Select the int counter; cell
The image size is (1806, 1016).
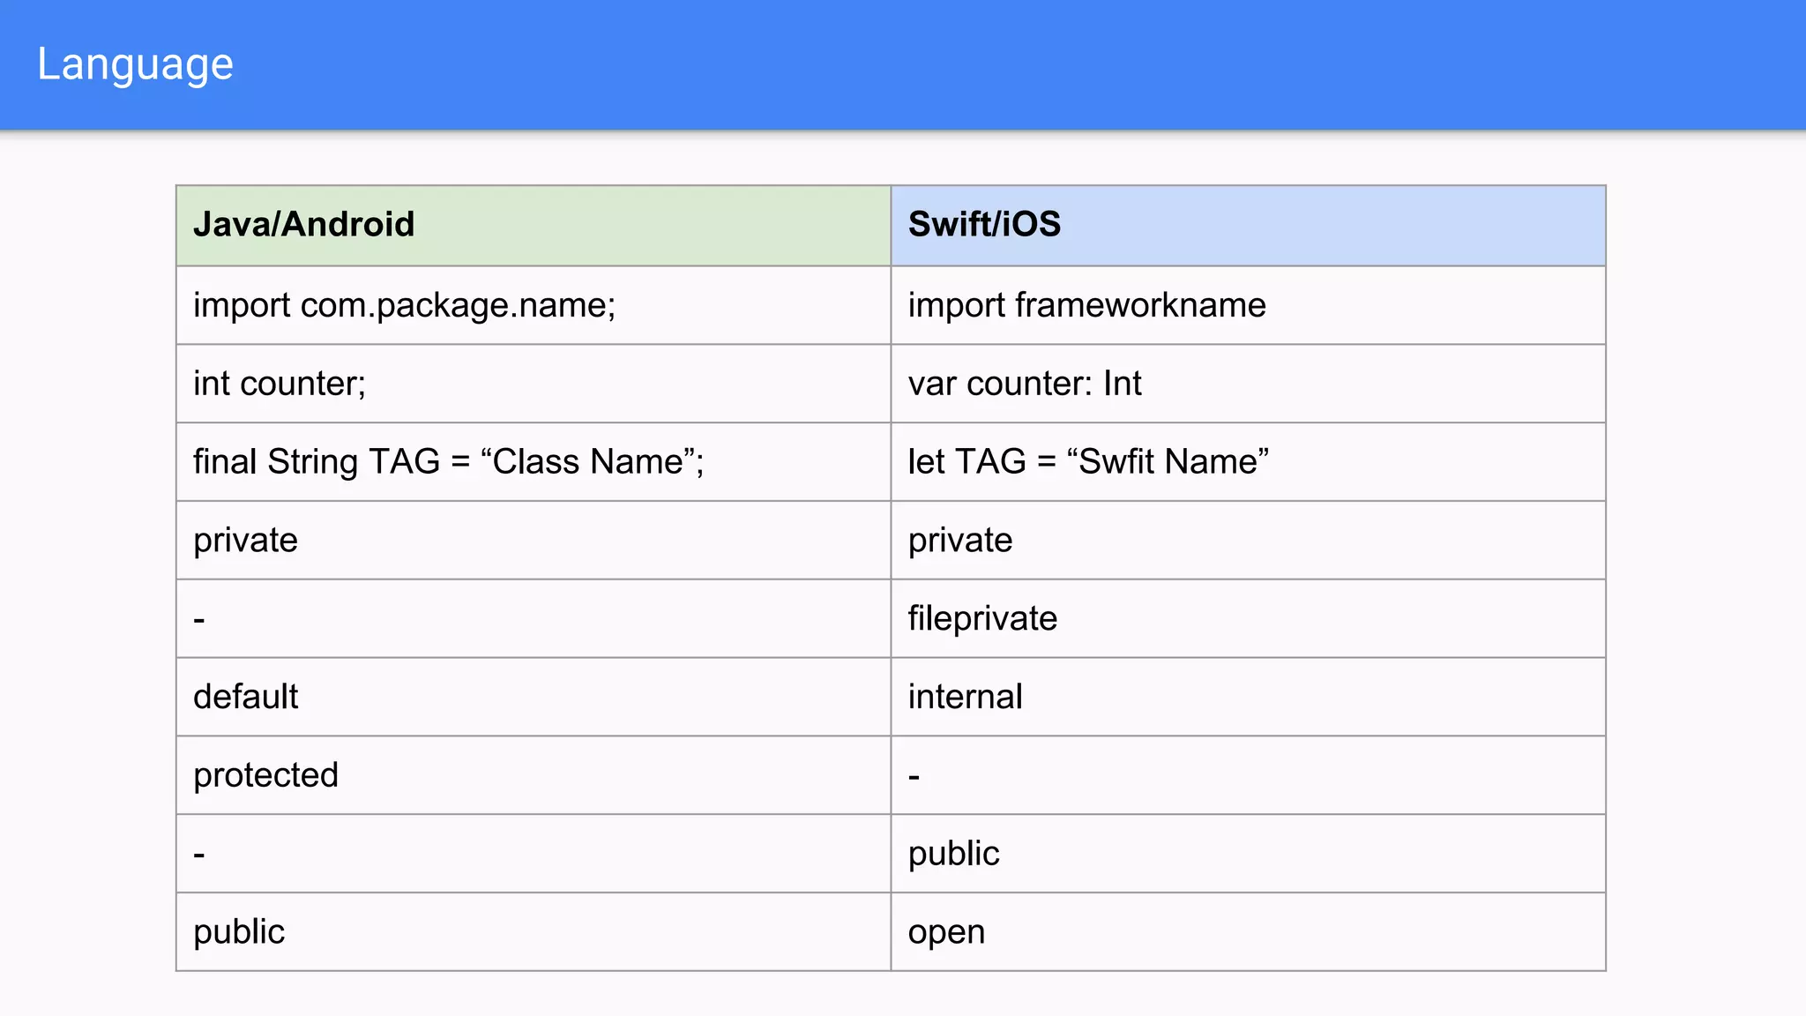click(x=279, y=384)
